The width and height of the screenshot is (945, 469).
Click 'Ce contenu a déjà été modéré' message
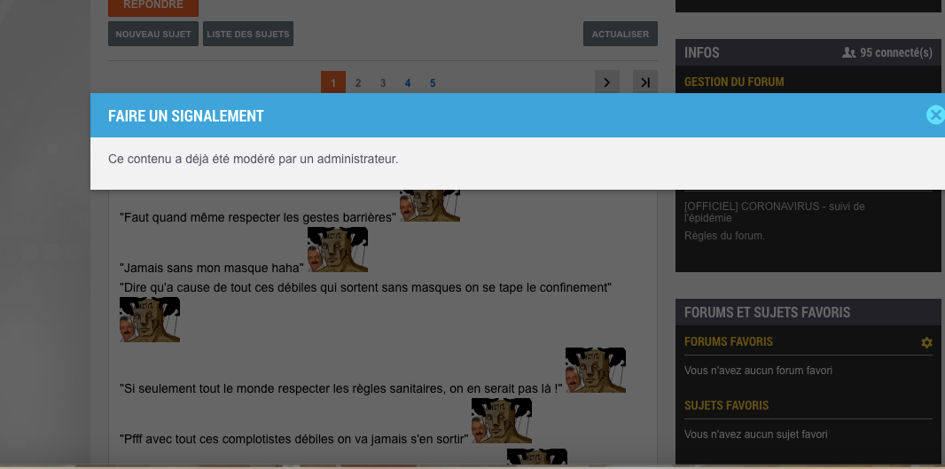(254, 160)
